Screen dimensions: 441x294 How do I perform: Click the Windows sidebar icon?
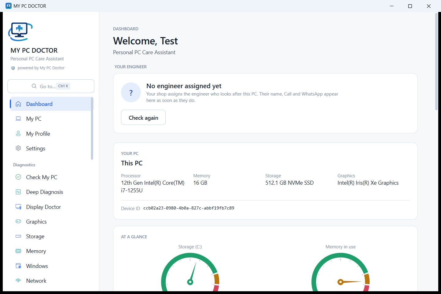click(18, 266)
